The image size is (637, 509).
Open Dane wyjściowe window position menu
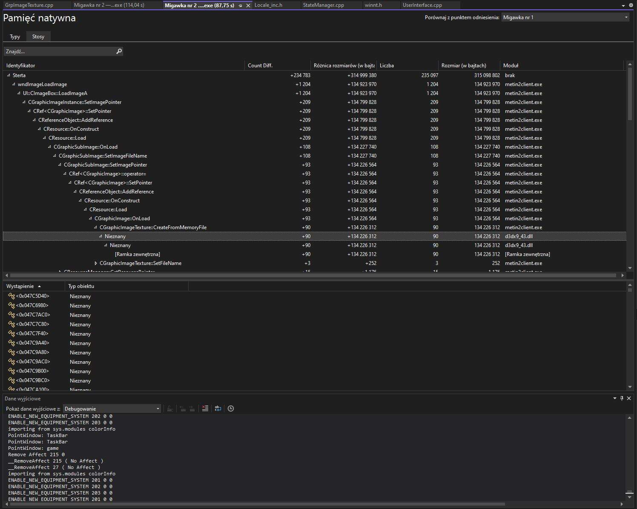click(614, 398)
